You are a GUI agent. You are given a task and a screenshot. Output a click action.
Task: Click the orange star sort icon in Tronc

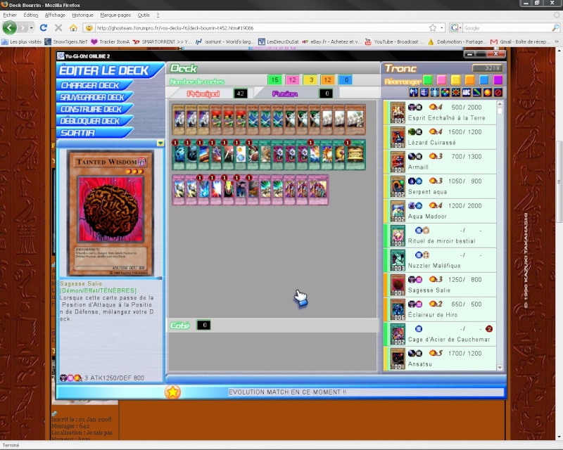tap(487, 93)
